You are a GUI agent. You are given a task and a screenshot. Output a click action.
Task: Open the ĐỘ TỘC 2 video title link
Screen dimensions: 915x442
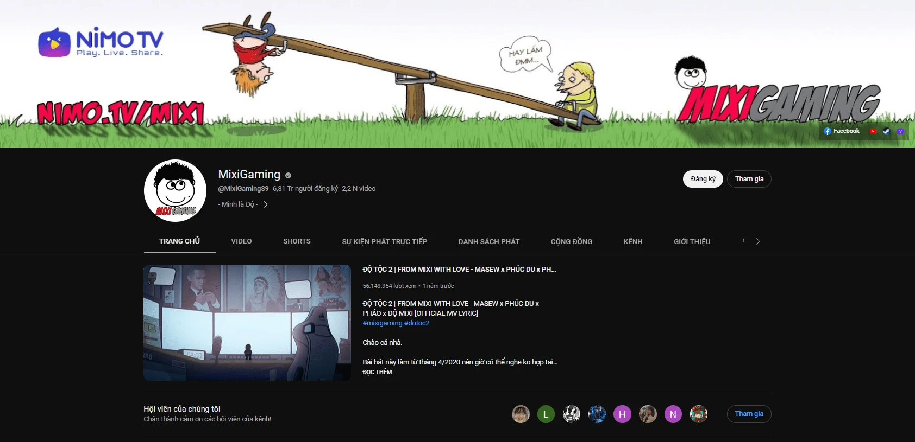point(459,270)
